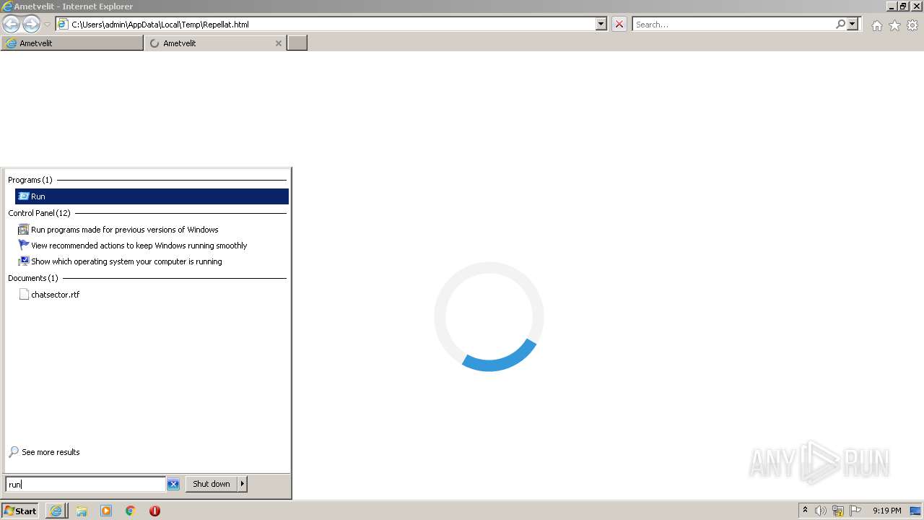Click the Run icon in Programs

click(23, 196)
